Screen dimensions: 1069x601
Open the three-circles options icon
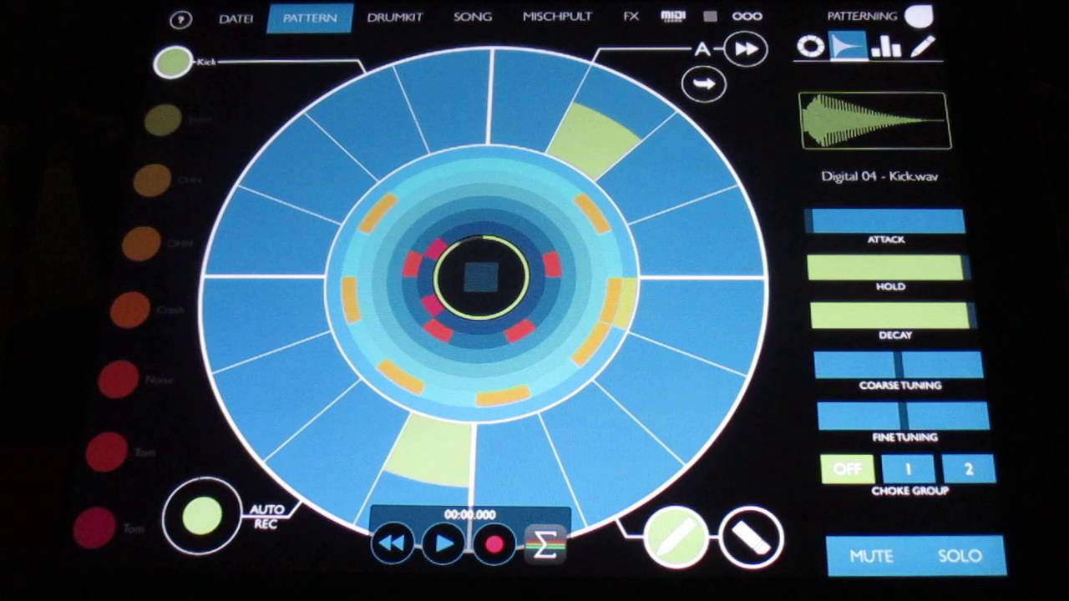click(747, 16)
